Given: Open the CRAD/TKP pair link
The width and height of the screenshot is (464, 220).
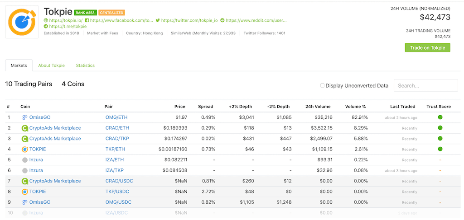Looking at the screenshot, I should coord(117,139).
